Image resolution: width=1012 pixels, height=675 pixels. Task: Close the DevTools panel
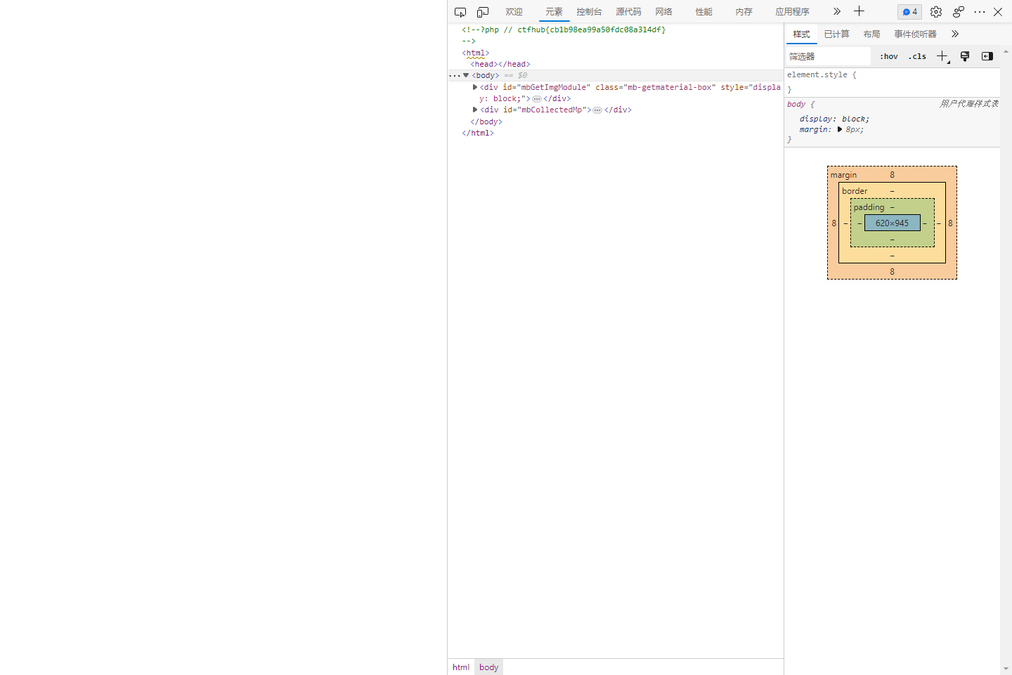(998, 12)
